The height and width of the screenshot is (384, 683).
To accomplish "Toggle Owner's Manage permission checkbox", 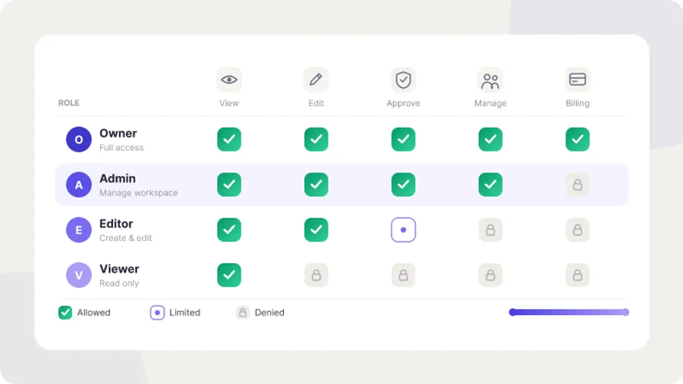I will point(491,140).
